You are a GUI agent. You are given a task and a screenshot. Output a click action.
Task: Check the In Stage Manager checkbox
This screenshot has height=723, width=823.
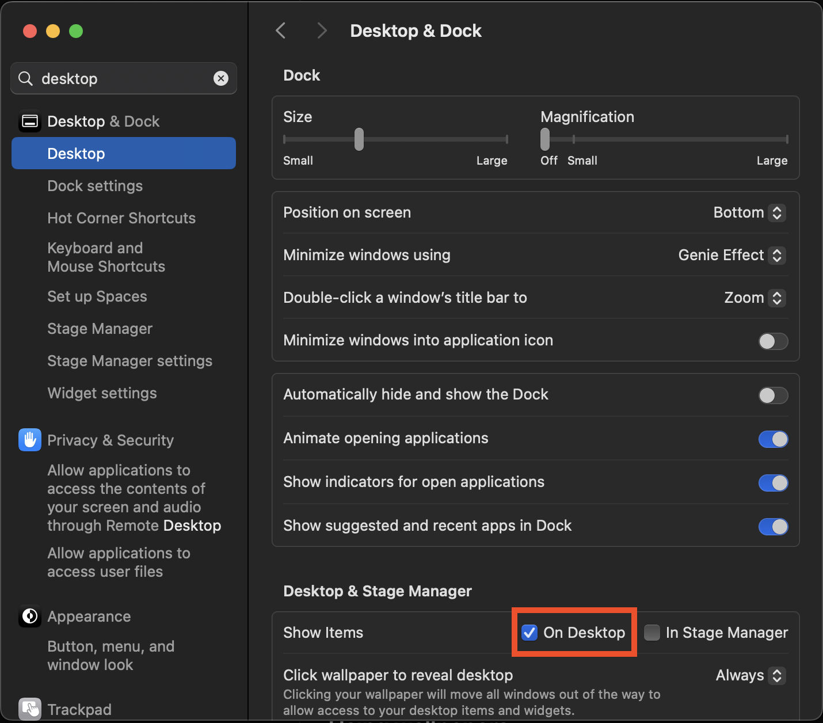(x=652, y=633)
